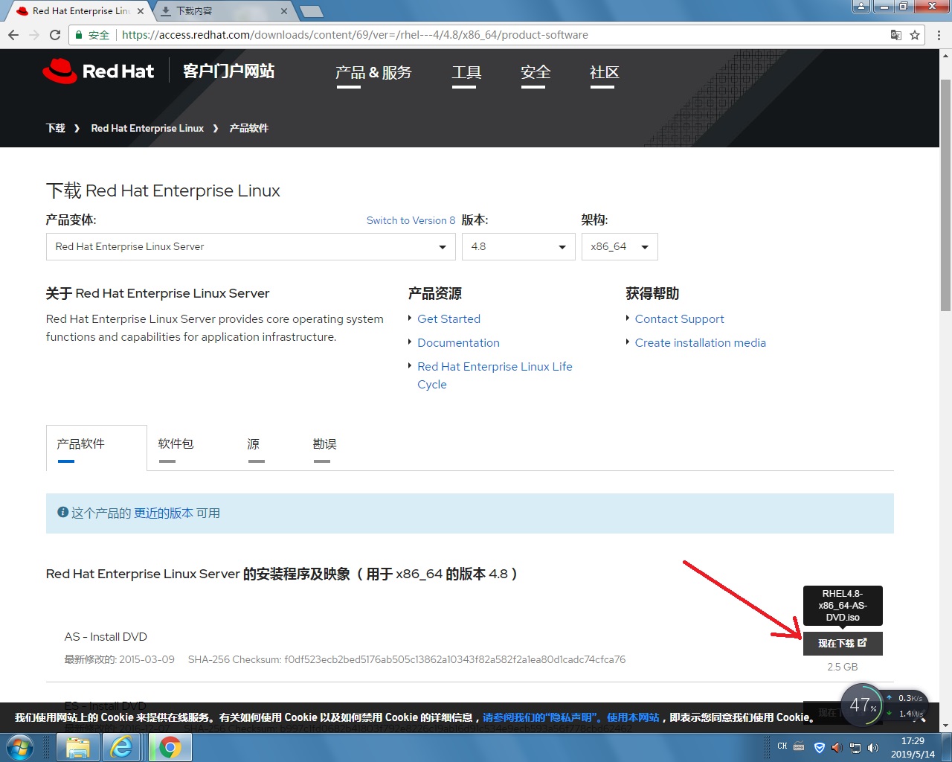Image resolution: width=952 pixels, height=762 pixels.
Task: Open the 4.8 version dropdown
Action: 518,246
